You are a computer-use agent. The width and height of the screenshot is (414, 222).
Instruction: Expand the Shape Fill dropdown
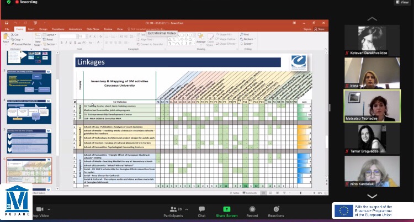[x=225, y=34]
